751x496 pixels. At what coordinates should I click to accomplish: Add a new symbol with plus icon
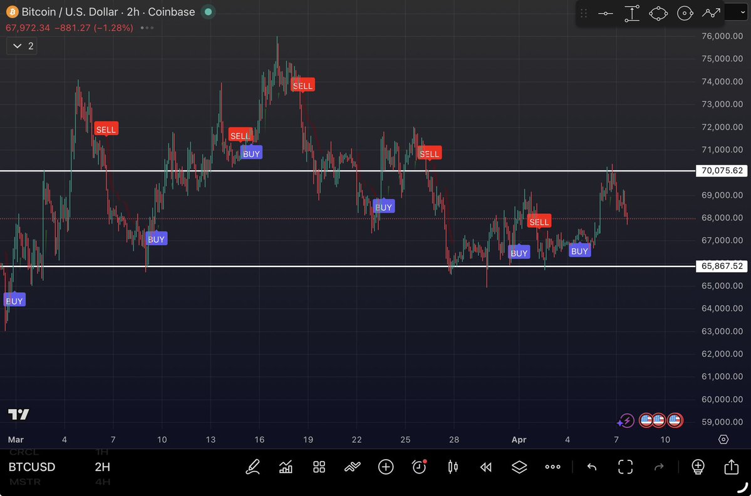(386, 467)
